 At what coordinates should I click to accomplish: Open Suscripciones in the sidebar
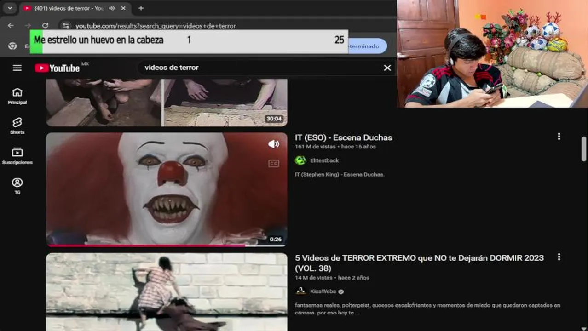17,156
